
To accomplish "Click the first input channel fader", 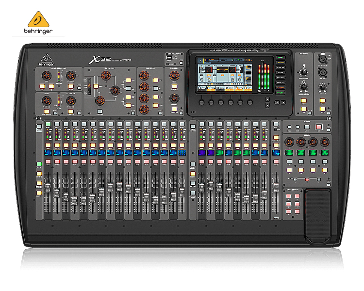I will [x=48, y=187].
